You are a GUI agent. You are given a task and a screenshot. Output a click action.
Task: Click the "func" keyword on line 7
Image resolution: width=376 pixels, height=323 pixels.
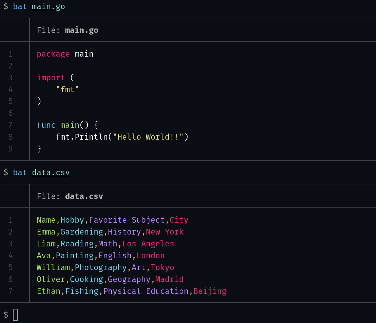coord(46,125)
